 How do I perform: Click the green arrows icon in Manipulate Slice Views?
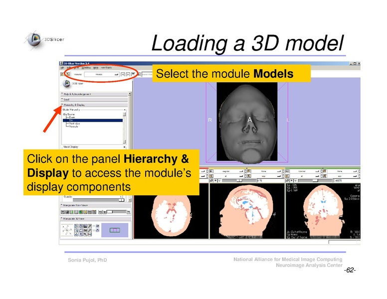tap(72, 212)
